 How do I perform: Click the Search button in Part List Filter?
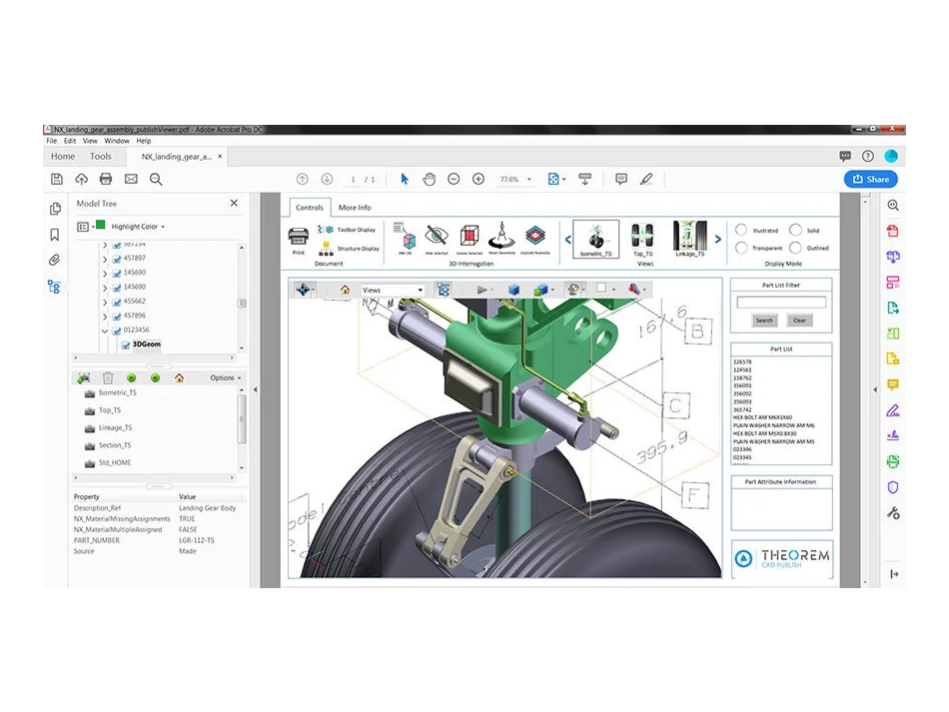(x=764, y=321)
